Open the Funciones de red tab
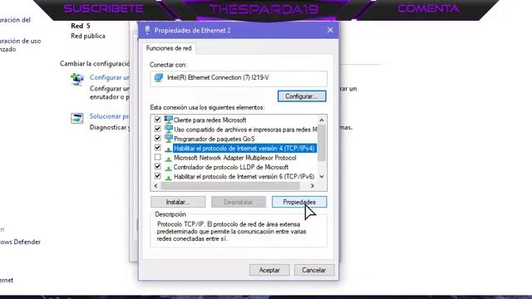 point(169,48)
